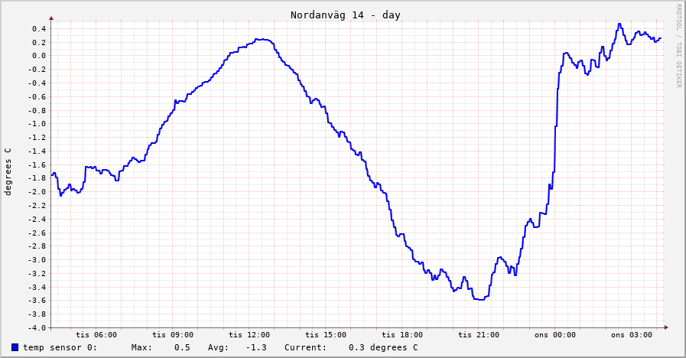Select the 'tis 12:00' time label
The image size is (686, 358).
pos(249,335)
